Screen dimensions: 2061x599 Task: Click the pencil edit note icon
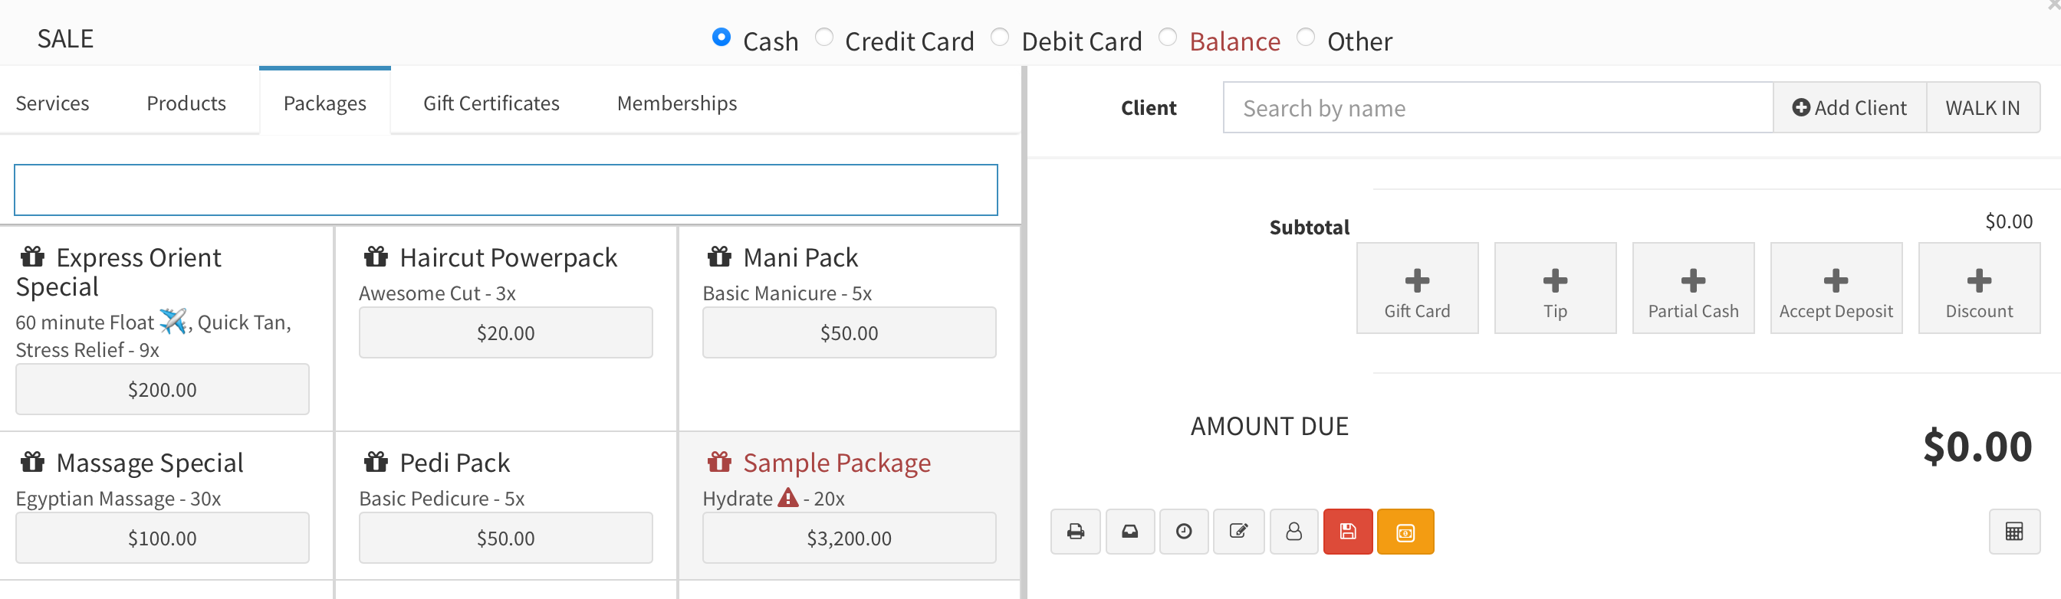[x=1238, y=532]
